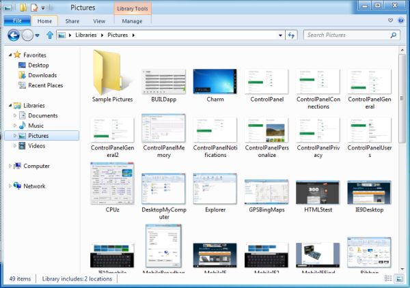410x288 pixels.
Task: Click Libraries in the address breadcrumb
Action: click(86, 35)
